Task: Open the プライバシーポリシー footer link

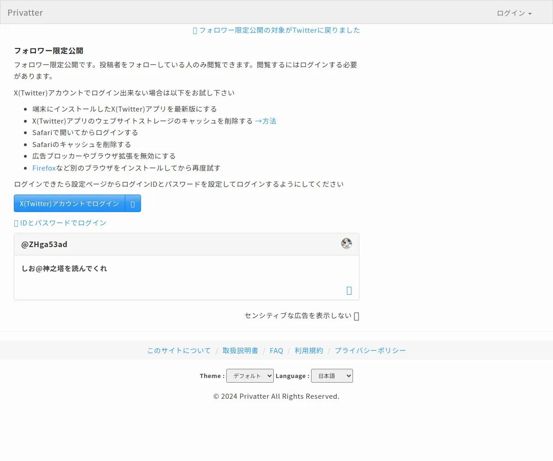Action: click(x=370, y=351)
